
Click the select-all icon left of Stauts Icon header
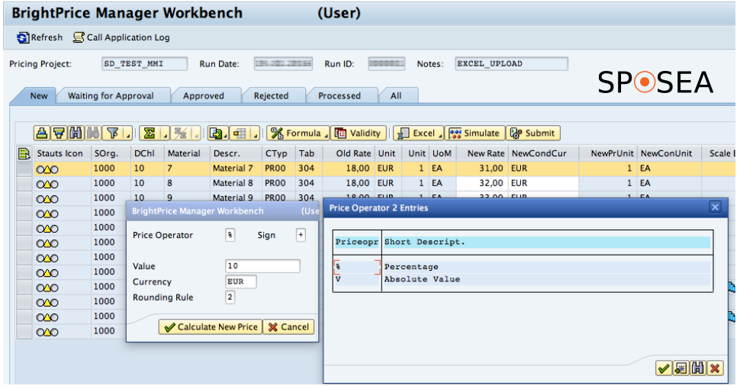pyautogui.click(x=24, y=153)
